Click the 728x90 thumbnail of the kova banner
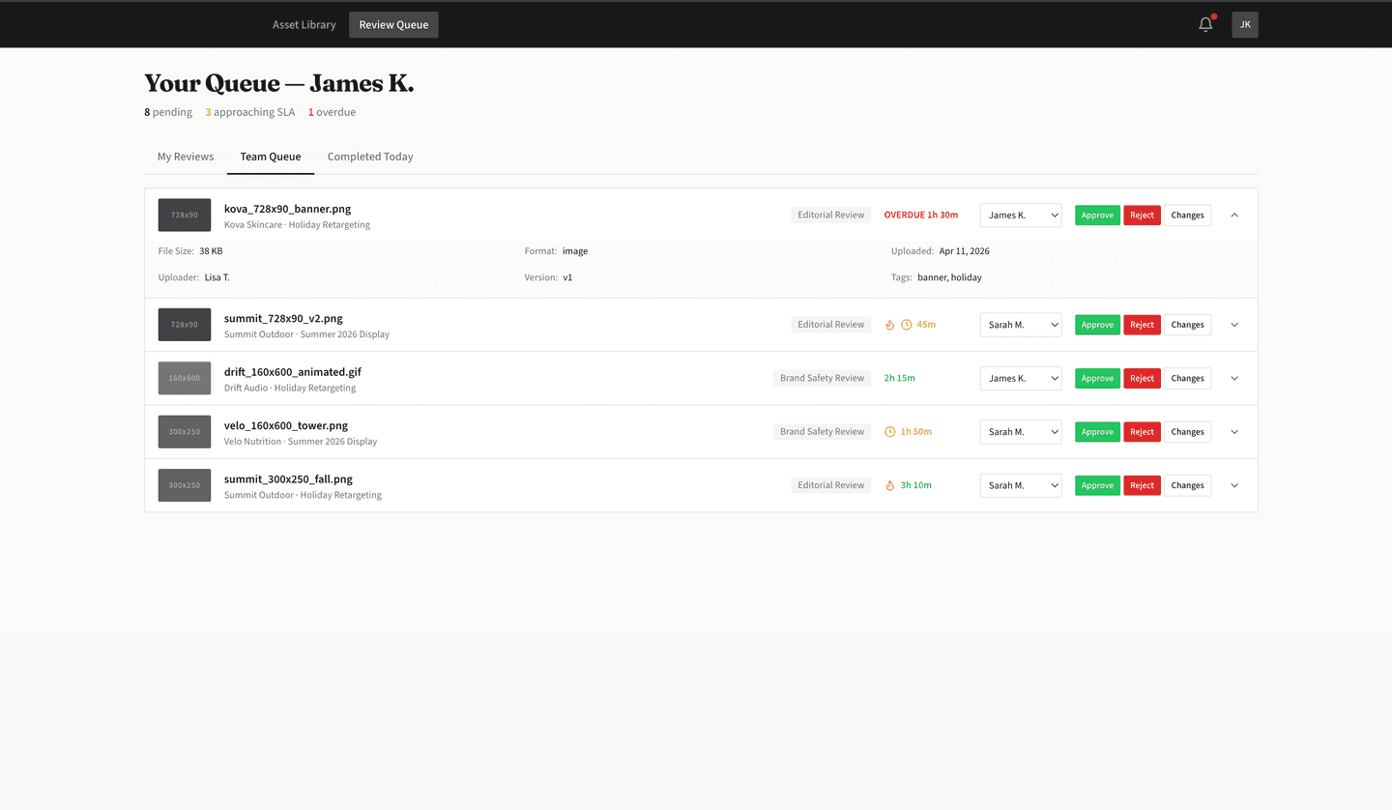Screen dimensions: 1392x810 click(x=184, y=215)
